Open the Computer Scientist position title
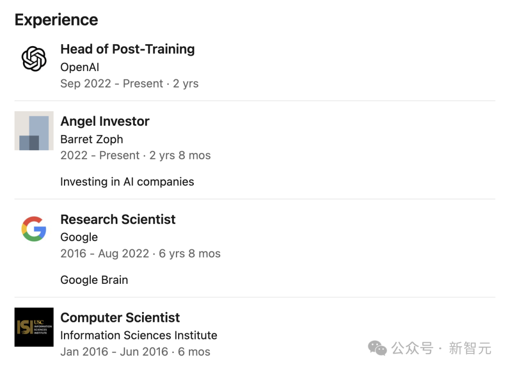This screenshot has height=369, width=508. pyautogui.click(x=120, y=318)
